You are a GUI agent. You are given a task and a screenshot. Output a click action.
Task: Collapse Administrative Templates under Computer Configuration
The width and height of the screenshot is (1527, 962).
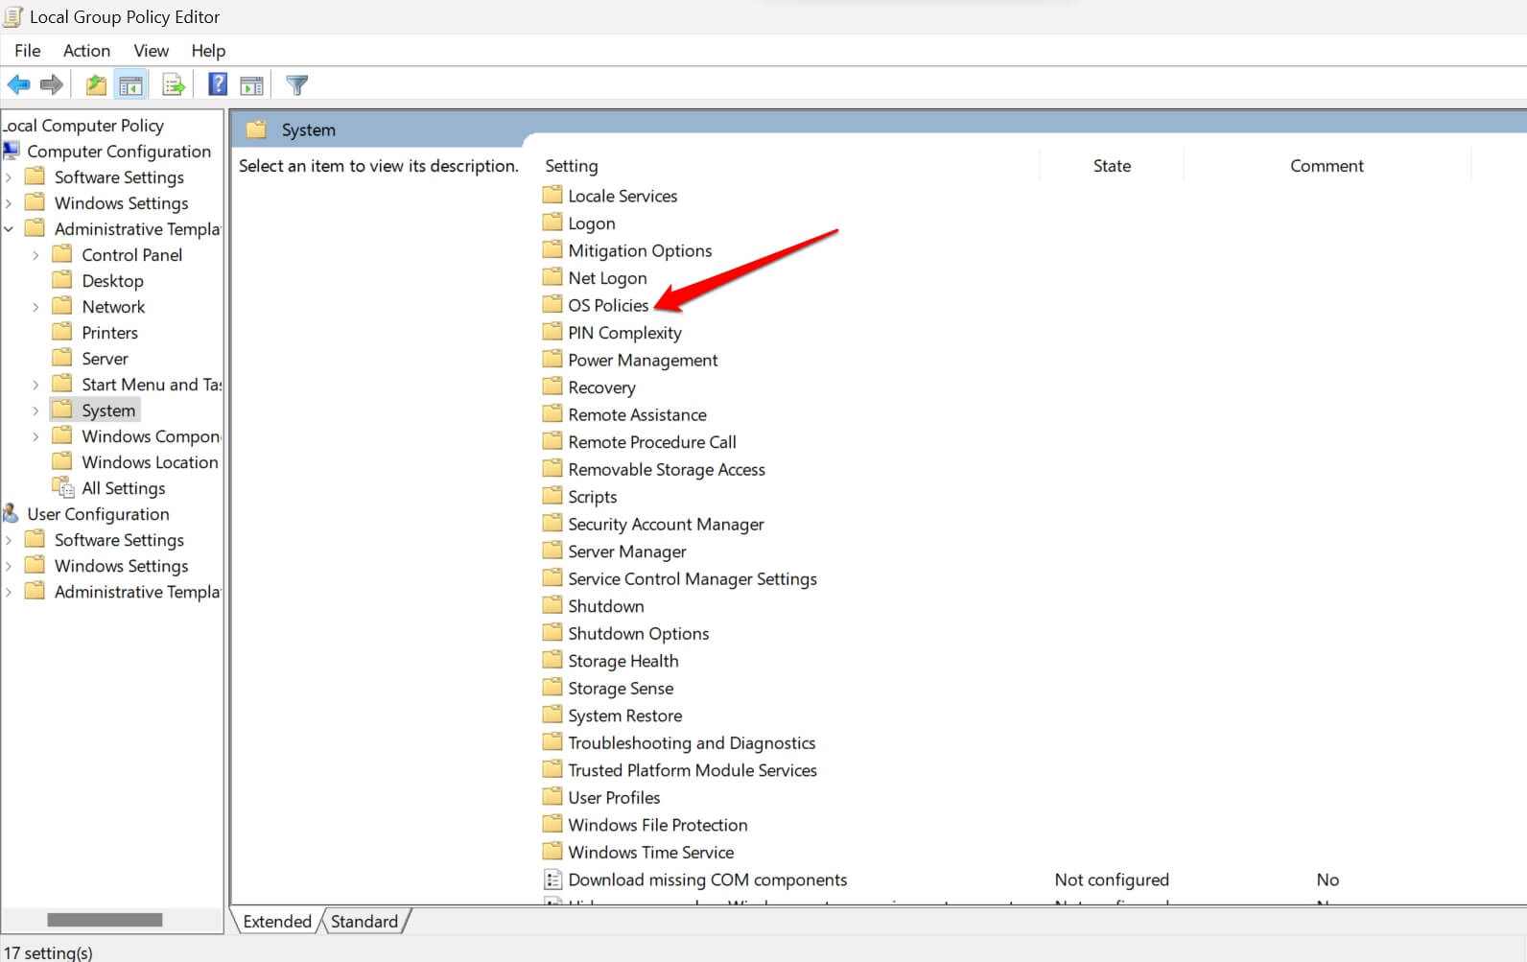point(9,228)
